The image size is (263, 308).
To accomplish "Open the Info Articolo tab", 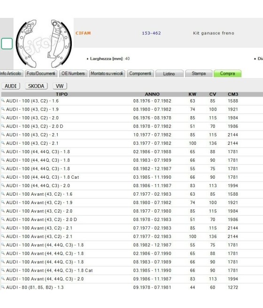I will pos(11,73).
